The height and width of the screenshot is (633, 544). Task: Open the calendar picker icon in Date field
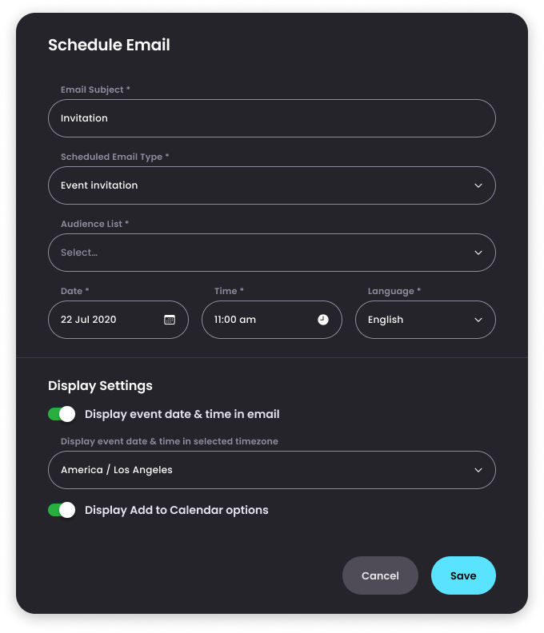pyautogui.click(x=170, y=320)
